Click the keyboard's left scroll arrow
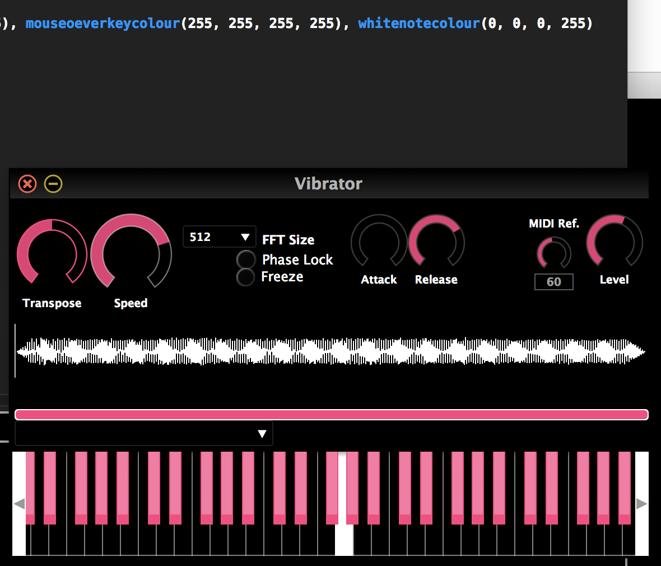The height and width of the screenshot is (566, 661). coord(19,504)
